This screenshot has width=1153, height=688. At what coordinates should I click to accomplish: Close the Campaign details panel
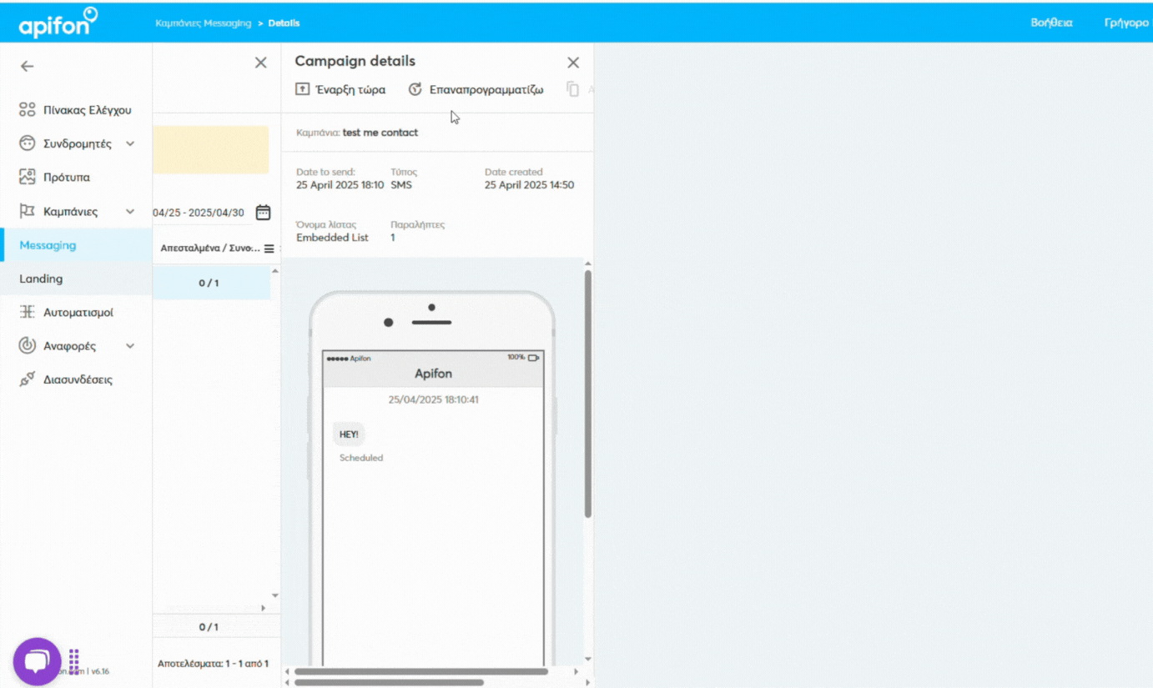tap(573, 63)
